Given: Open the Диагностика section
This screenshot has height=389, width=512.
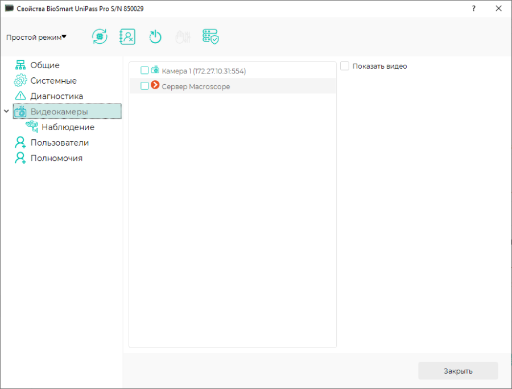Looking at the screenshot, I should pos(56,96).
